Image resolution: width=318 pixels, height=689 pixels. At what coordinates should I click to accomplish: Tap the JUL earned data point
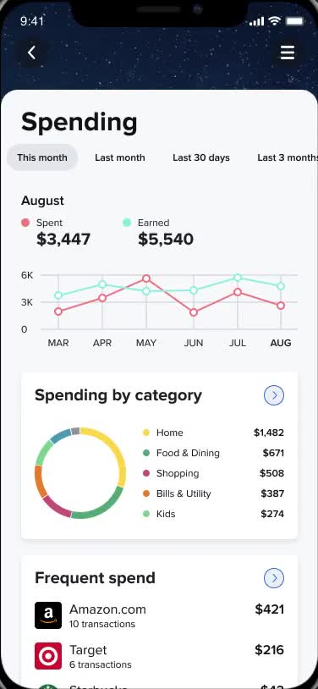pyautogui.click(x=238, y=278)
